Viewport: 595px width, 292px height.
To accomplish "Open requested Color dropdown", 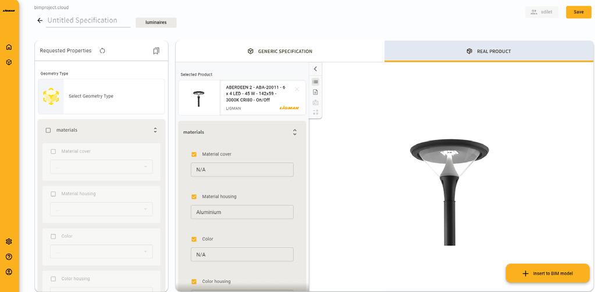I will click(101, 251).
